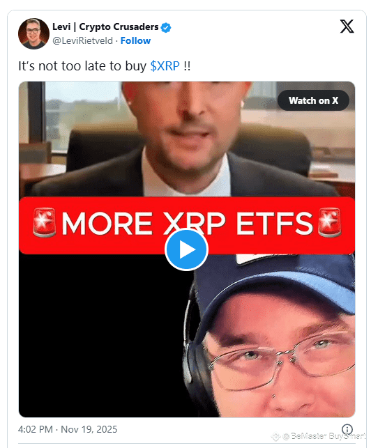Viewport: 371px width, 448px height.
Task: Click the right siren emoji in the banner
Action: coord(330,222)
